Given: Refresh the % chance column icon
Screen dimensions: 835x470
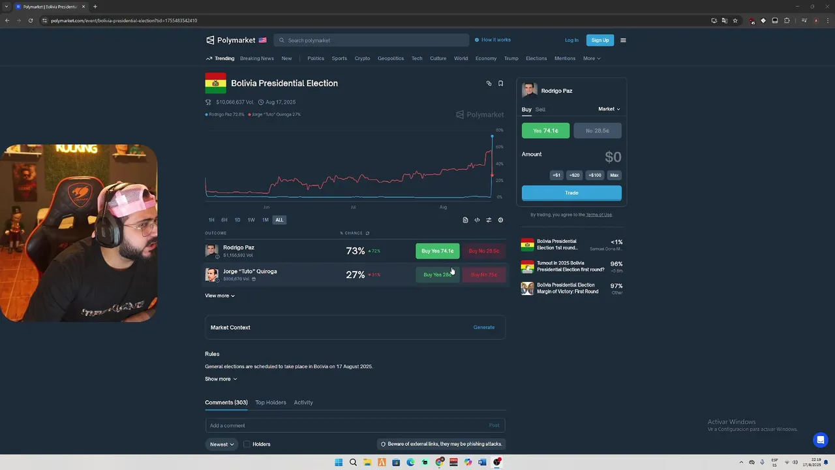Looking at the screenshot, I should click(x=367, y=233).
